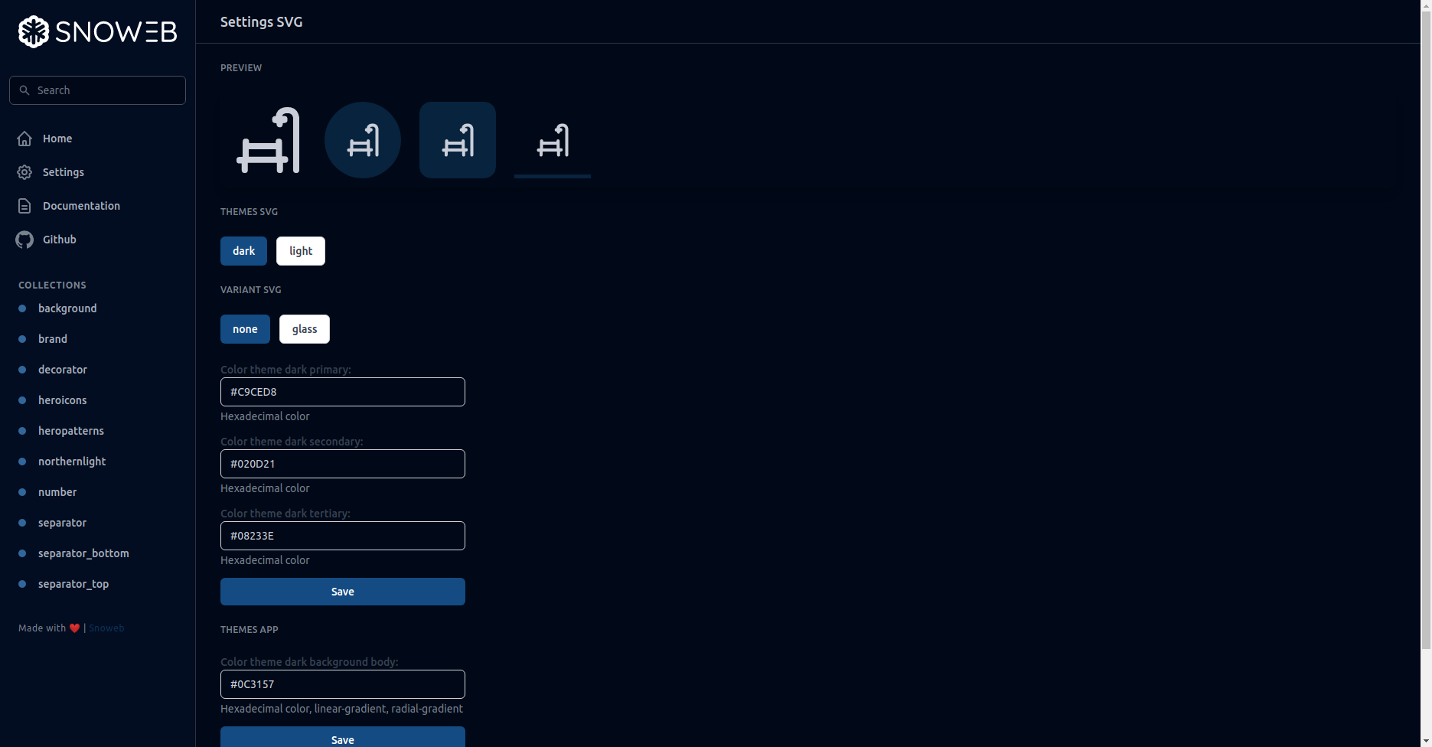Select the circular bed icon preview
Image resolution: width=1432 pixels, height=747 pixels.
pyautogui.click(x=362, y=140)
